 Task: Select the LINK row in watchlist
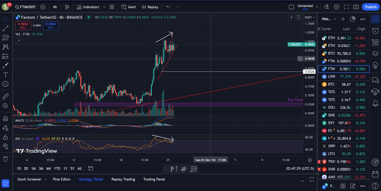[x=344, y=77]
